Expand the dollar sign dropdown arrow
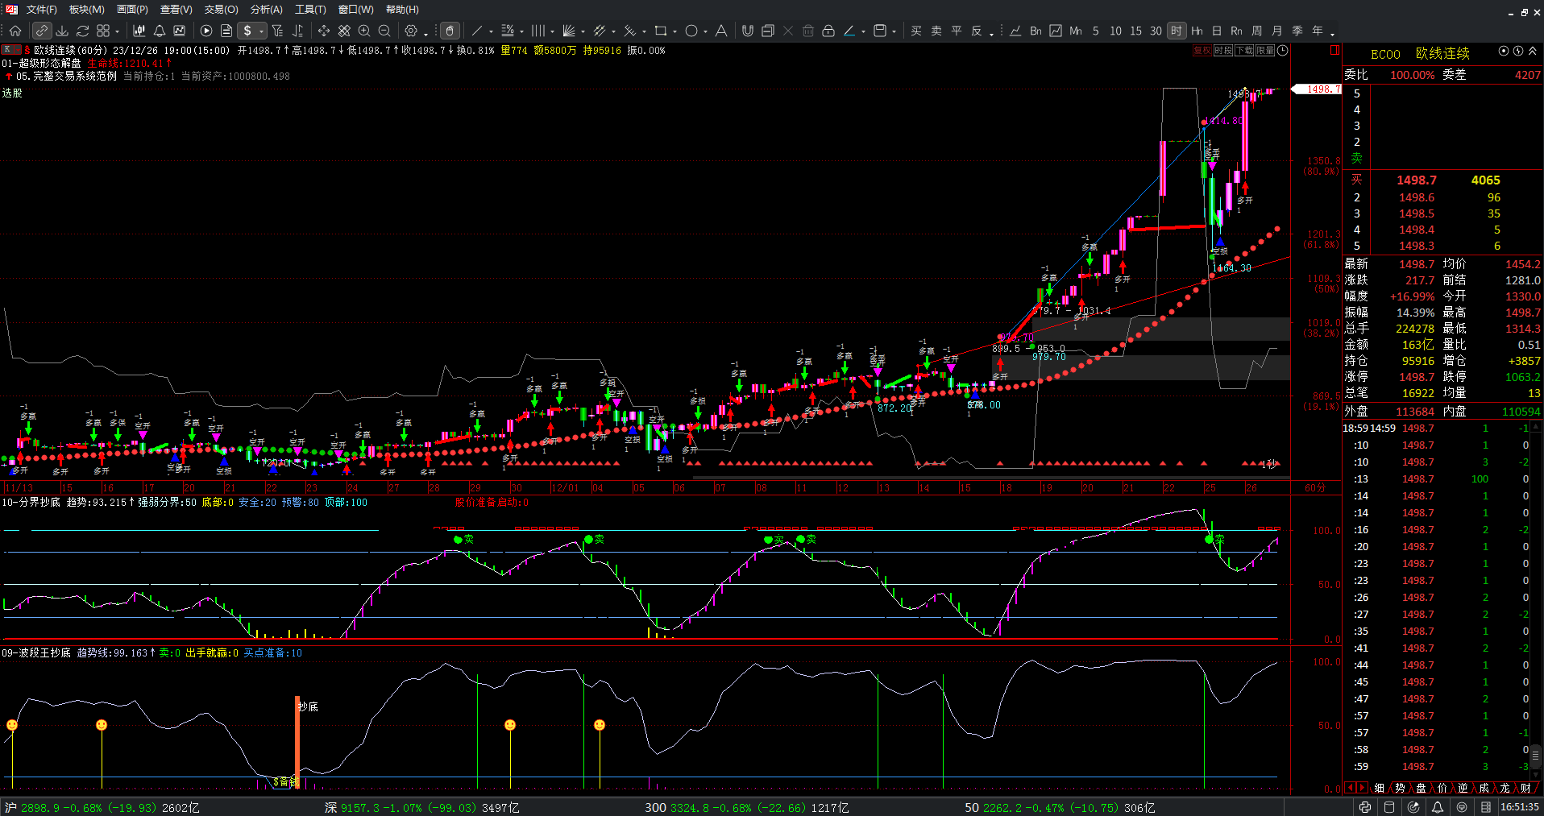1544x816 pixels. (x=262, y=31)
